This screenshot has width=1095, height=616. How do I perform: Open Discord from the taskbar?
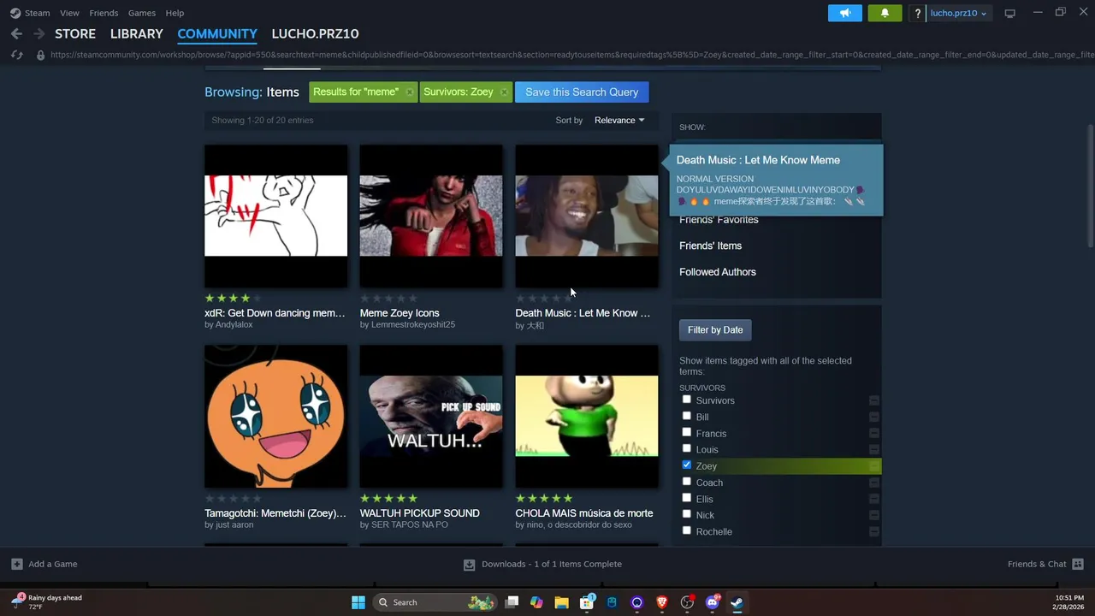(712, 602)
